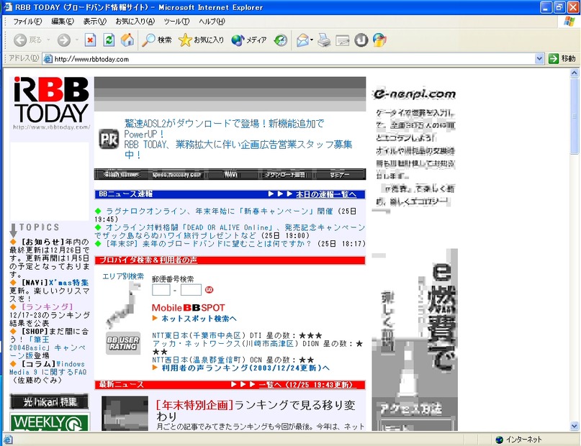581x446 pixels.
Task: Click the second postal code input box
Action: coord(191,290)
